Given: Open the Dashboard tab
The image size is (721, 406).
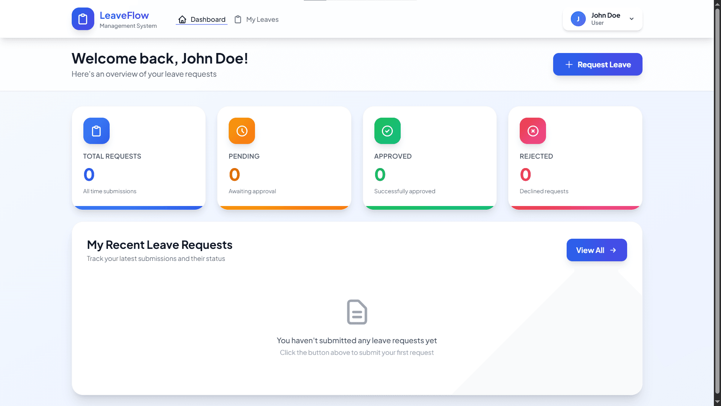Looking at the screenshot, I should [x=202, y=20].
